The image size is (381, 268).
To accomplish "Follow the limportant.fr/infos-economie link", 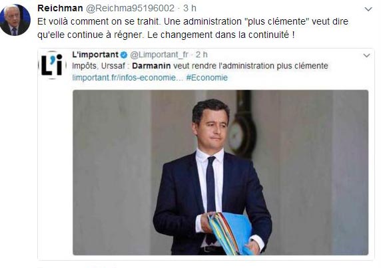I will [128, 78].
